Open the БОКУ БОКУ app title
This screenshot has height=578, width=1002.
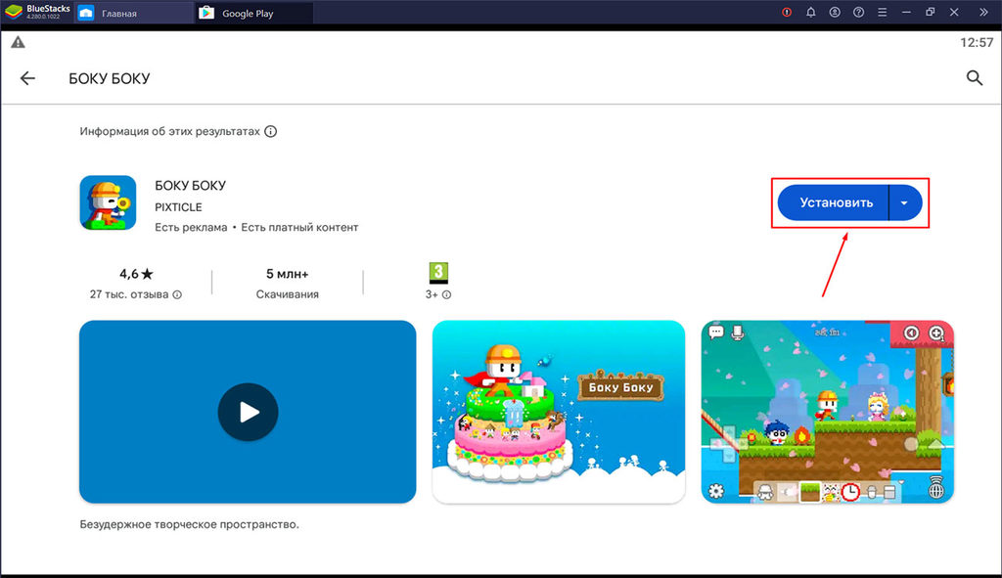191,185
